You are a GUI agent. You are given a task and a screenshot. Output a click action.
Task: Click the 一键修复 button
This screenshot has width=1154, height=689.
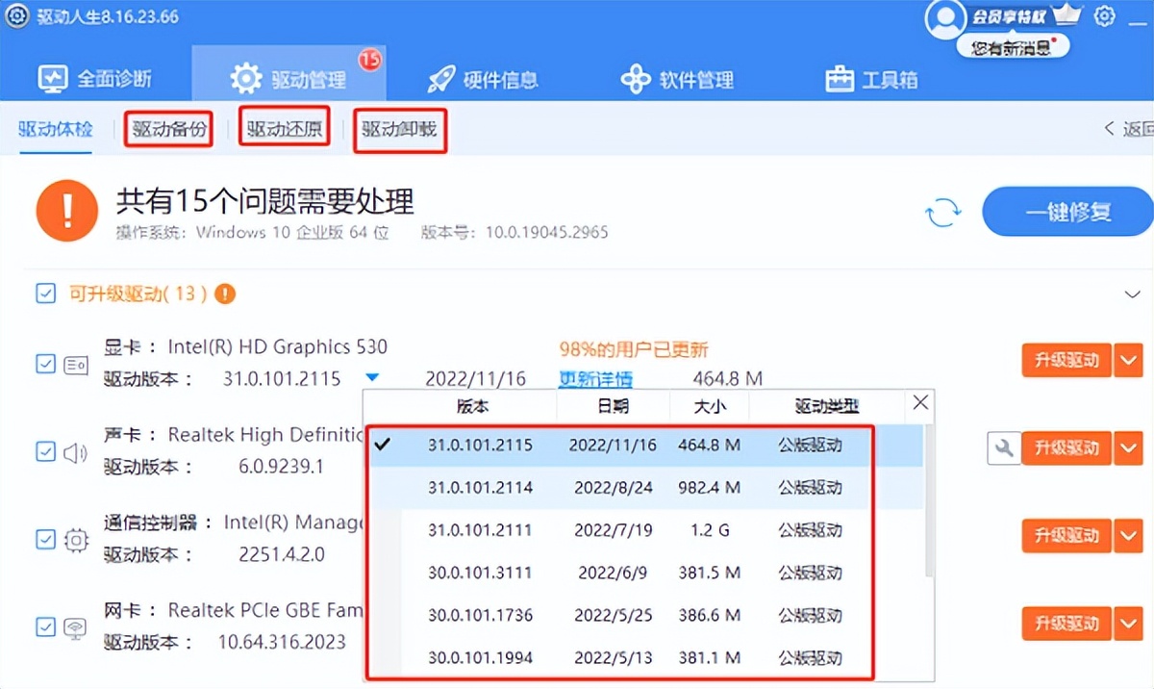click(1067, 212)
